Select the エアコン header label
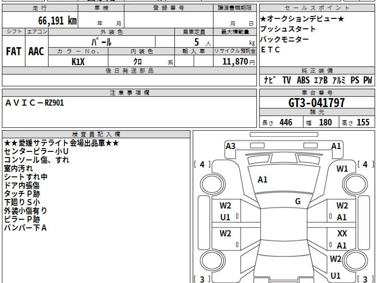Image resolution: width=377 pixels, height=283 pixels. [x=37, y=32]
